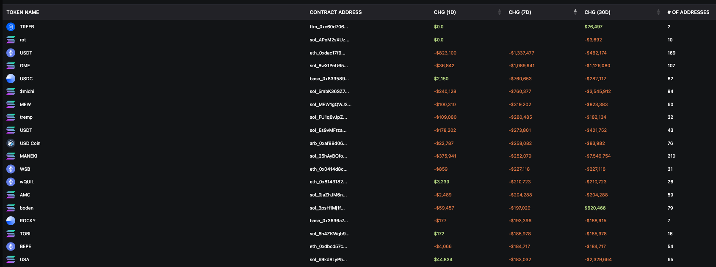The height and width of the screenshot is (267, 716).
Task: Click the CHG (1D) header label
Action: [445, 12]
